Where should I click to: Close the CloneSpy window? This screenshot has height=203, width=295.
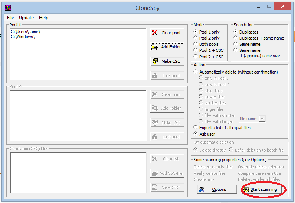coord(282,6)
